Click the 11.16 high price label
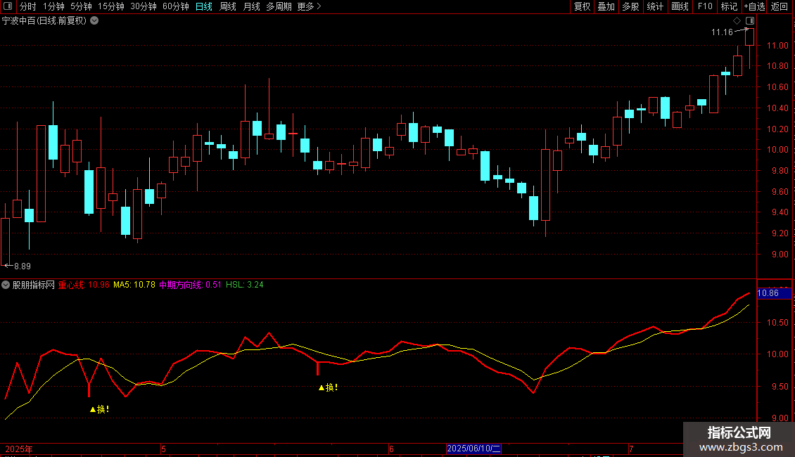The height and width of the screenshot is (457, 795). [722, 32]
